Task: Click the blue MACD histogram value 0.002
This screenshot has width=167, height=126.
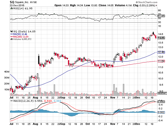Action: click(58, 101)
